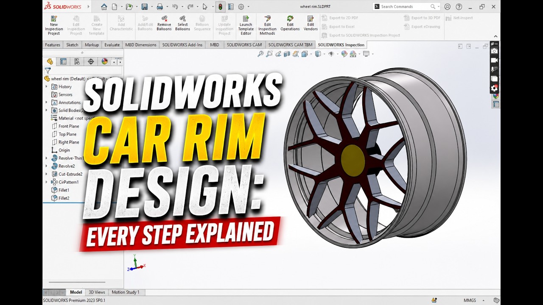Open Edit Inspection Methods
This screenshot has height=305, width=543.
(x=267, y=25)
